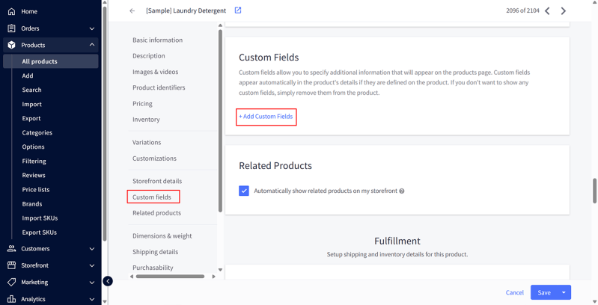Click the Cancel link
Viewport: 598px width, 305px height.
pyautogui.click(x=514, y=292)
